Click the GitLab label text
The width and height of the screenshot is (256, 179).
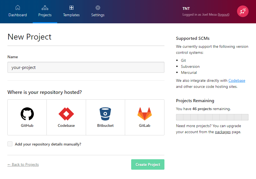coord(144,125)
